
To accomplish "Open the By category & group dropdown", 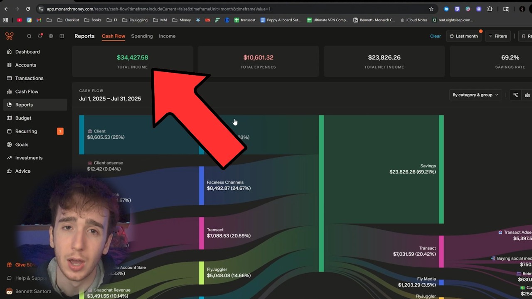I will (475, 95).
